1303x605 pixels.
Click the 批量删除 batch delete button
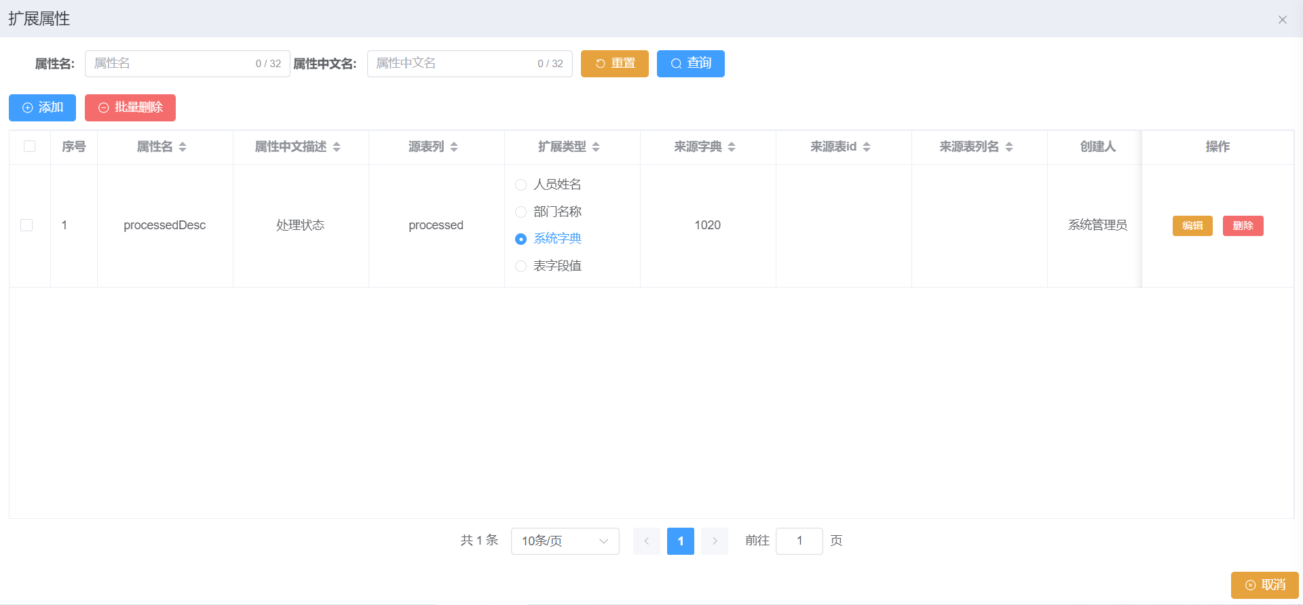pyautogui.click(x=130, y=108)
